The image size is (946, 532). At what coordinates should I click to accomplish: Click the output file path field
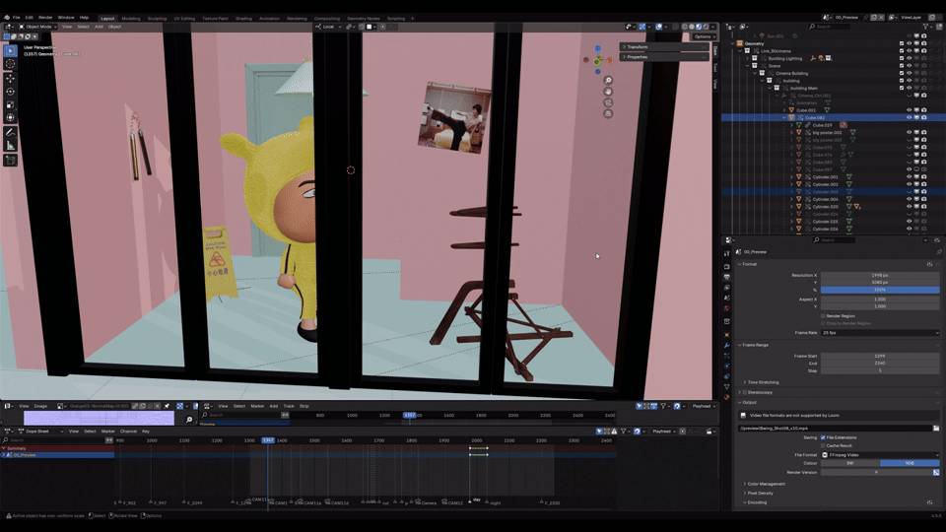point(836,429)
